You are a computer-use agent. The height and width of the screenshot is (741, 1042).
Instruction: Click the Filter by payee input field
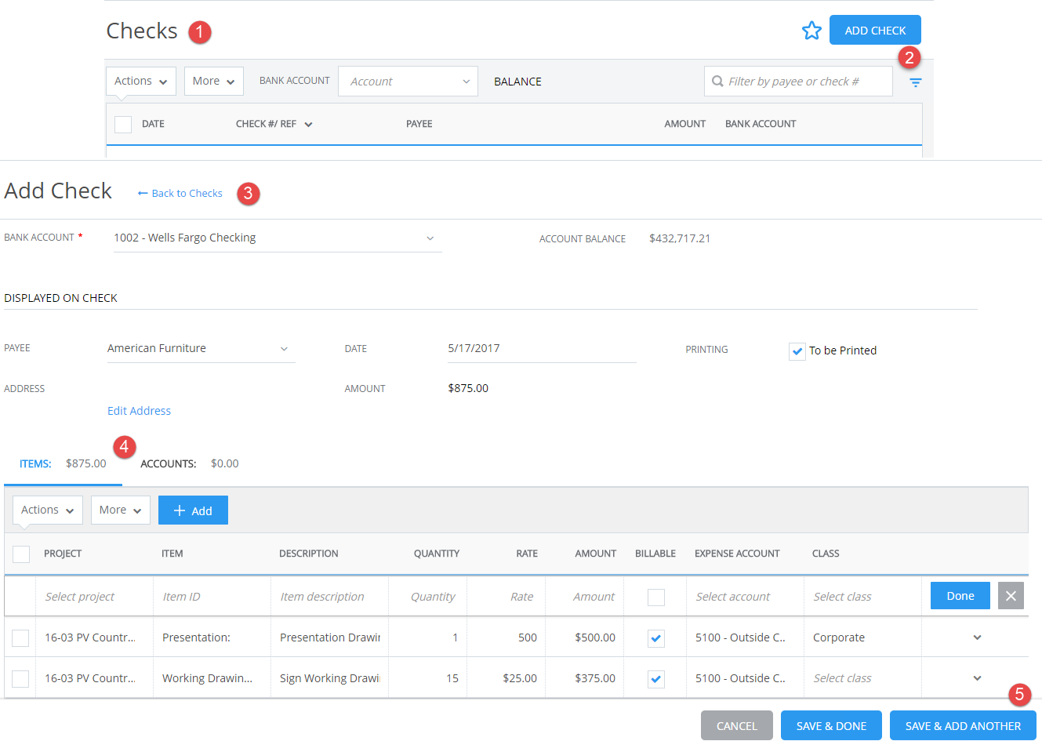798,81
